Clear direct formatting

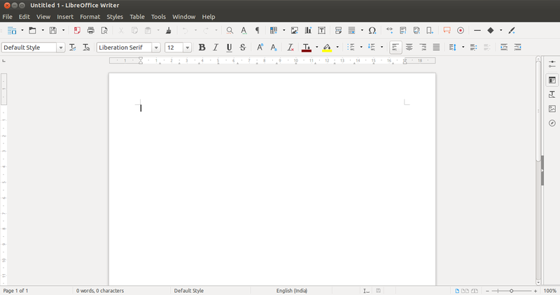[x=290, y=48]
